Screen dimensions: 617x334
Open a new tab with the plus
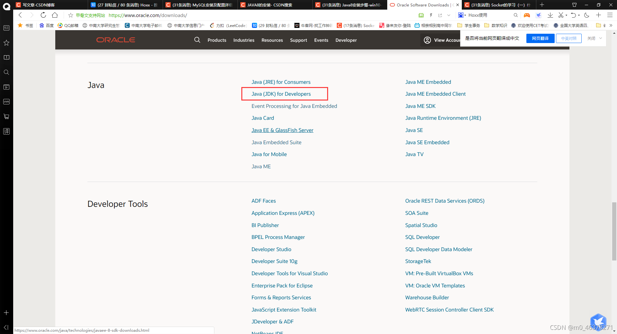point(542,5)
